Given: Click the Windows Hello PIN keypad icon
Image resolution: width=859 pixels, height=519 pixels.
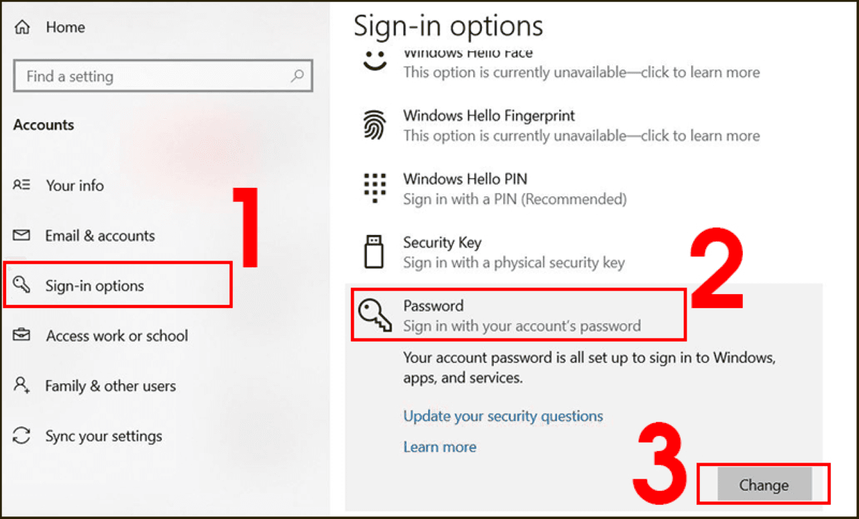Looking at the screenshot, I should point(374,188).
